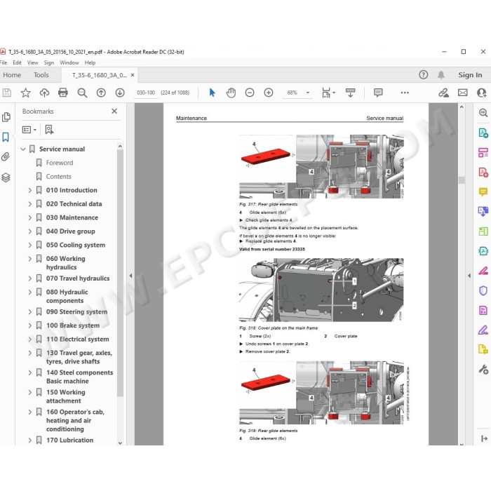Close the Bookmarks panel
This screenshot has width=491, height=491.
(x=114, y=111)
